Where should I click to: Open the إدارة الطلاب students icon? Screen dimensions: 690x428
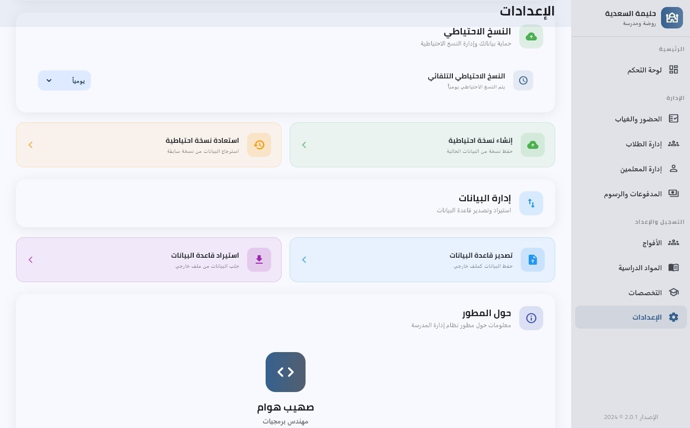674,143
